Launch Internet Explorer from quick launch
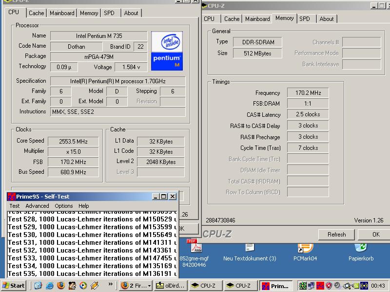Screen dimensions: 390x292 (50, 286)
